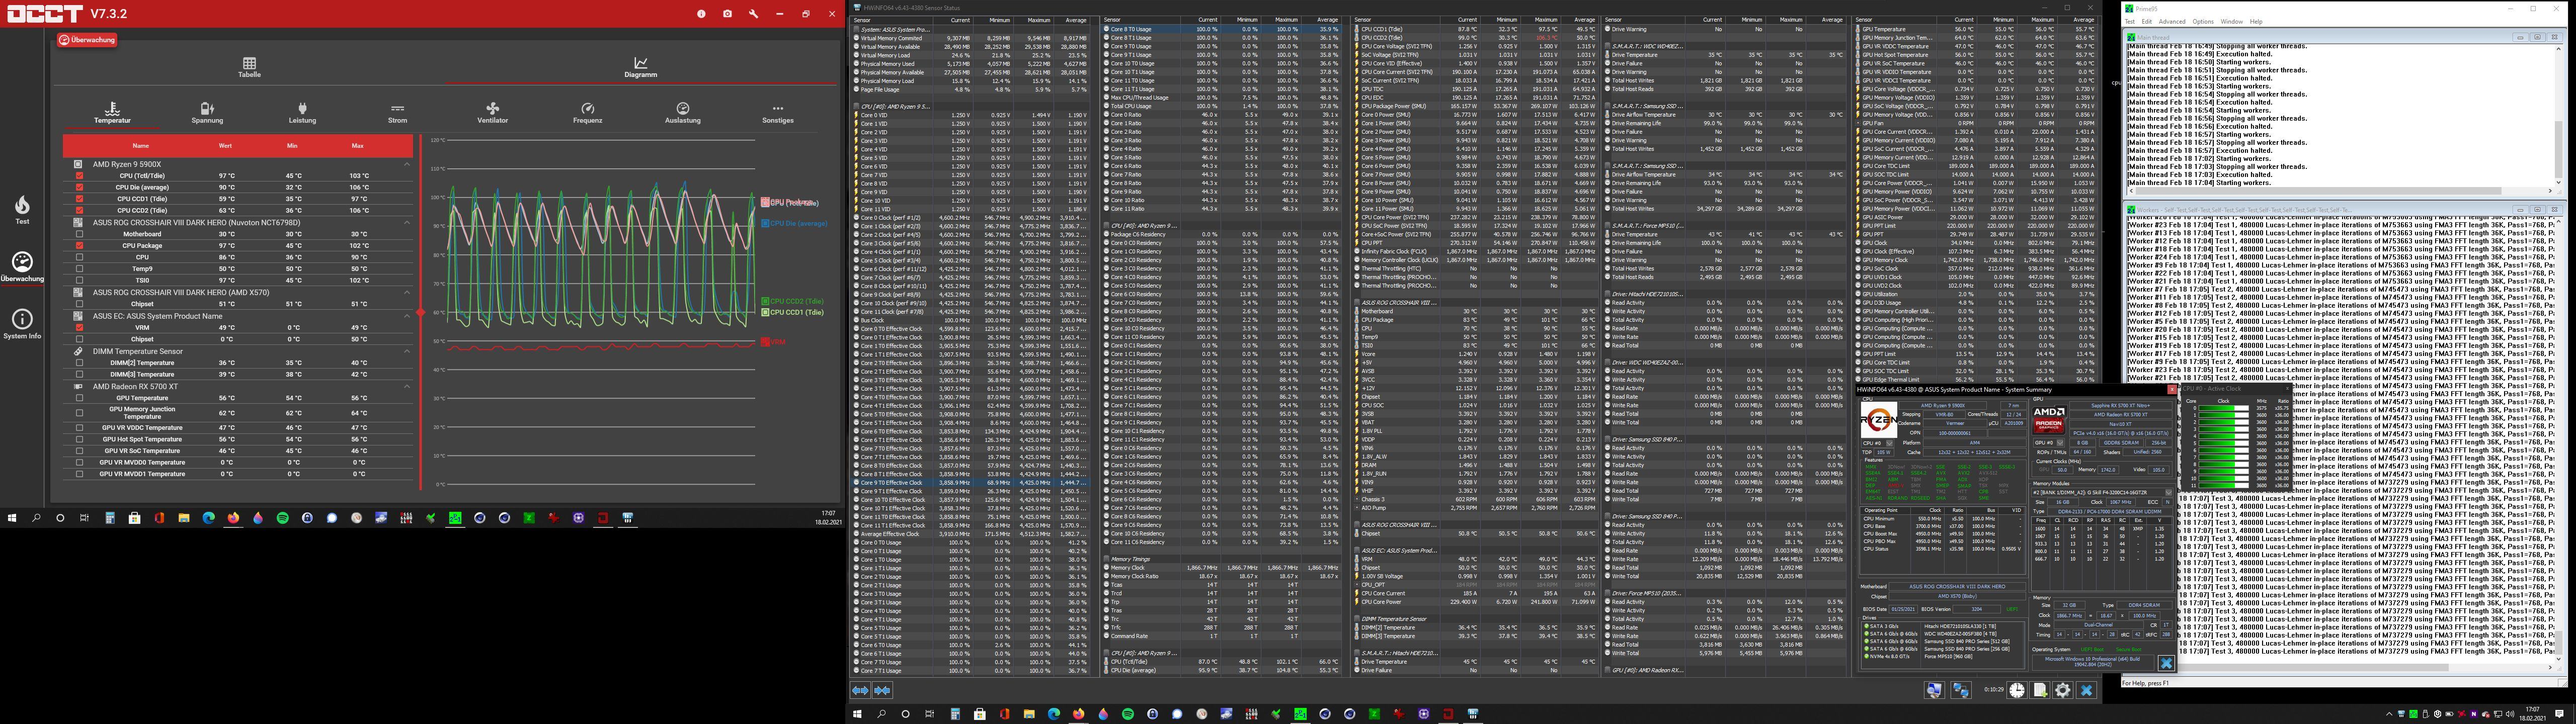2576x724 pixels.
Task: Click HWiNFO logging file icon
Action: coord(2040,690)
